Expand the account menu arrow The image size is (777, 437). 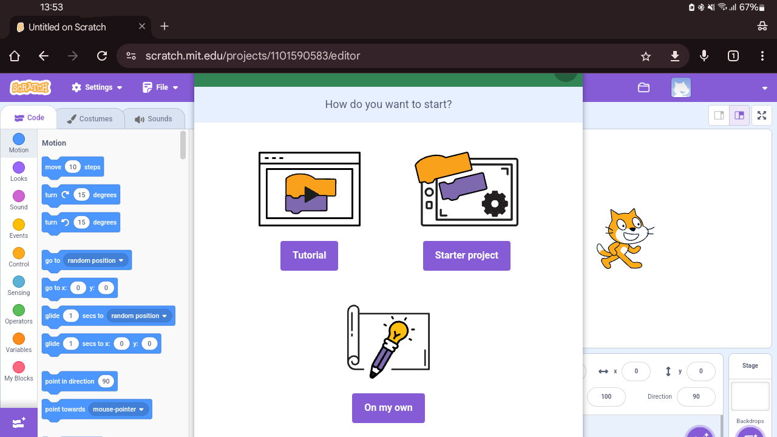click(x=765, y=88)
